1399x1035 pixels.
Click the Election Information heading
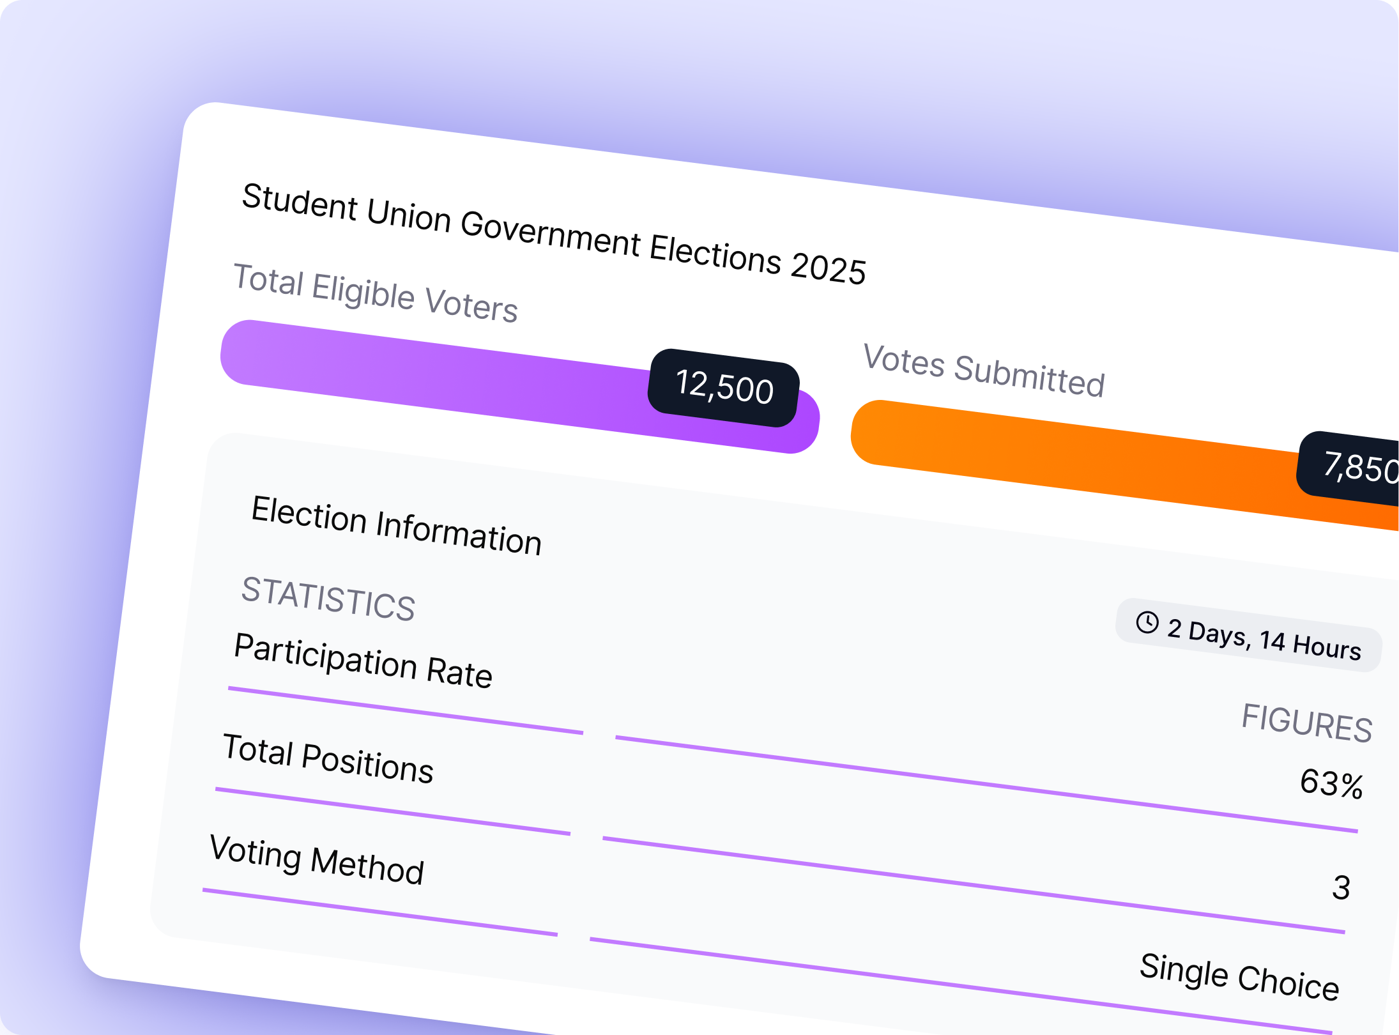pos(397,525)
